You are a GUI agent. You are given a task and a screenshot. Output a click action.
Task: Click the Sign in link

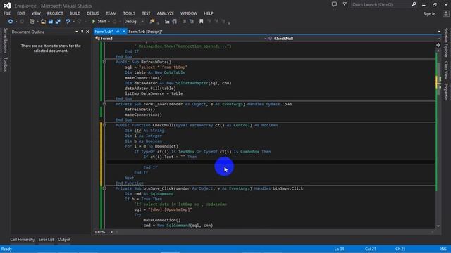[429, 14]
